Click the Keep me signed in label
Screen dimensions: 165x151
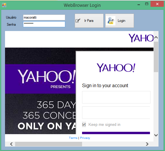pos(104,124)
